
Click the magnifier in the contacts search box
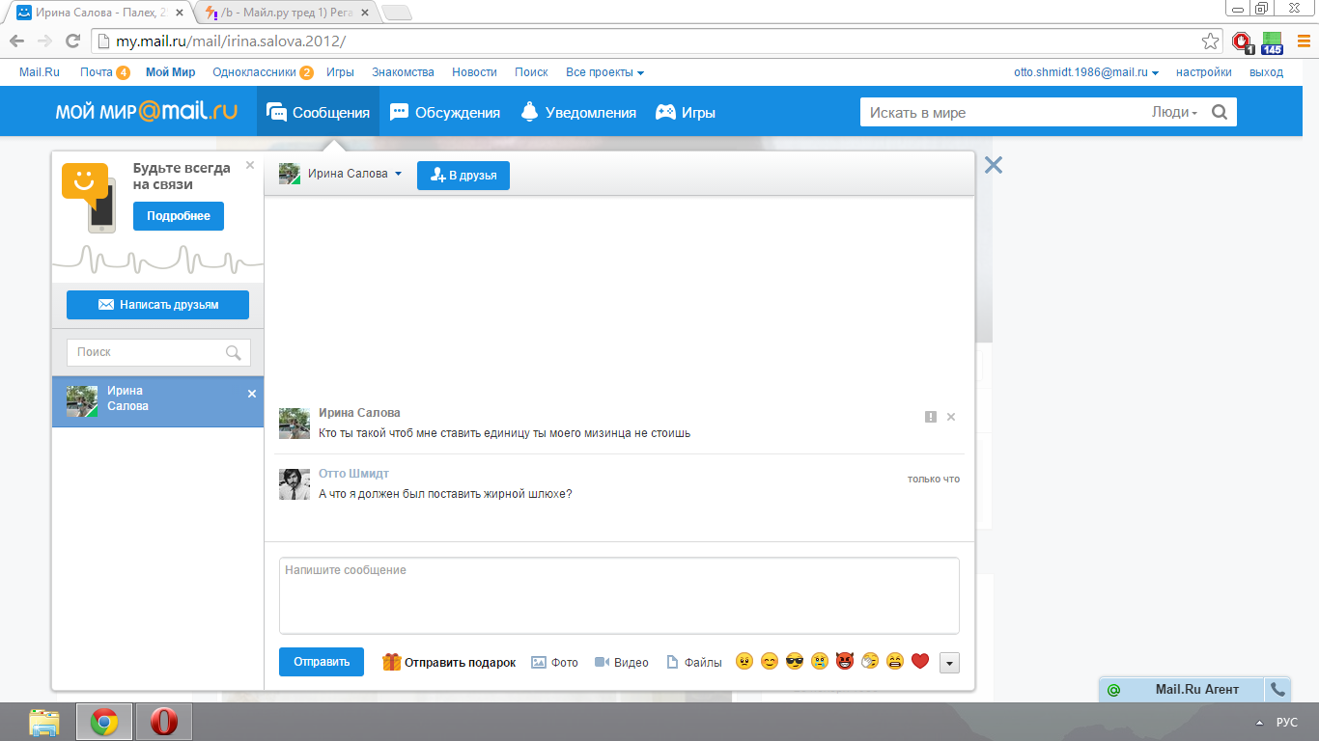[x=233, y=352]
